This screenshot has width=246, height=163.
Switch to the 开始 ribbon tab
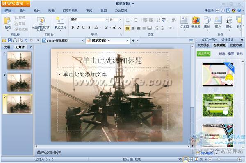(x=8, y=11)
